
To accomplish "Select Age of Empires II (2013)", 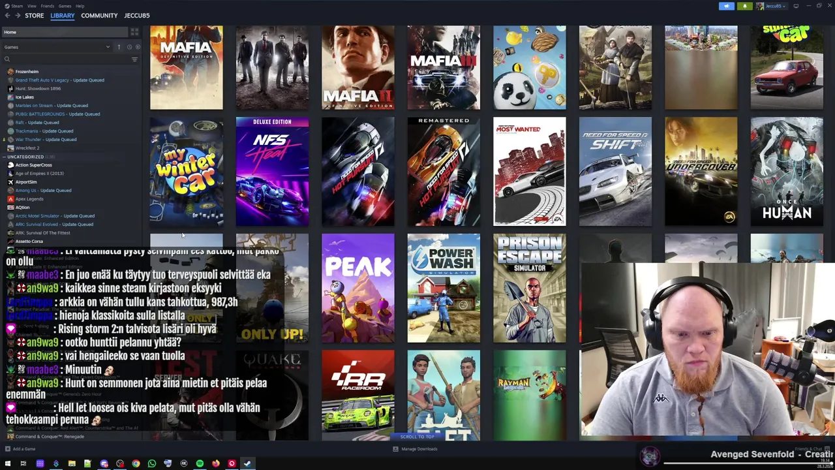I will pyautogui.click(x=39, y=174).
